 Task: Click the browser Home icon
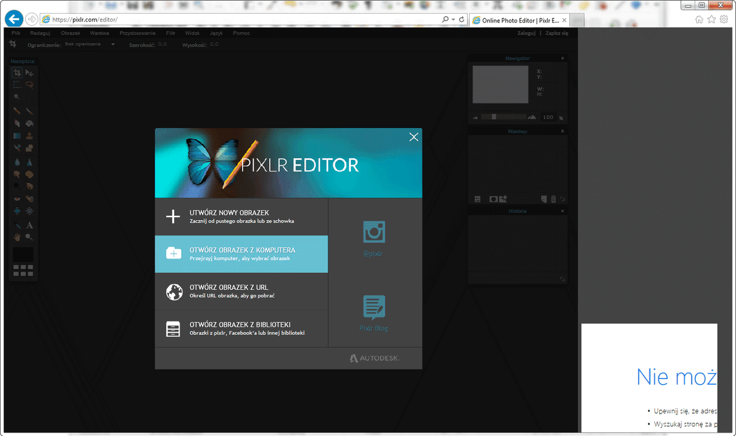pyautogui.click(x=699, y=19)
